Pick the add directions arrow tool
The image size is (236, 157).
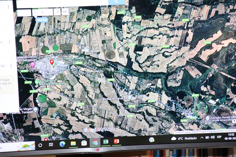coord(57,12)
